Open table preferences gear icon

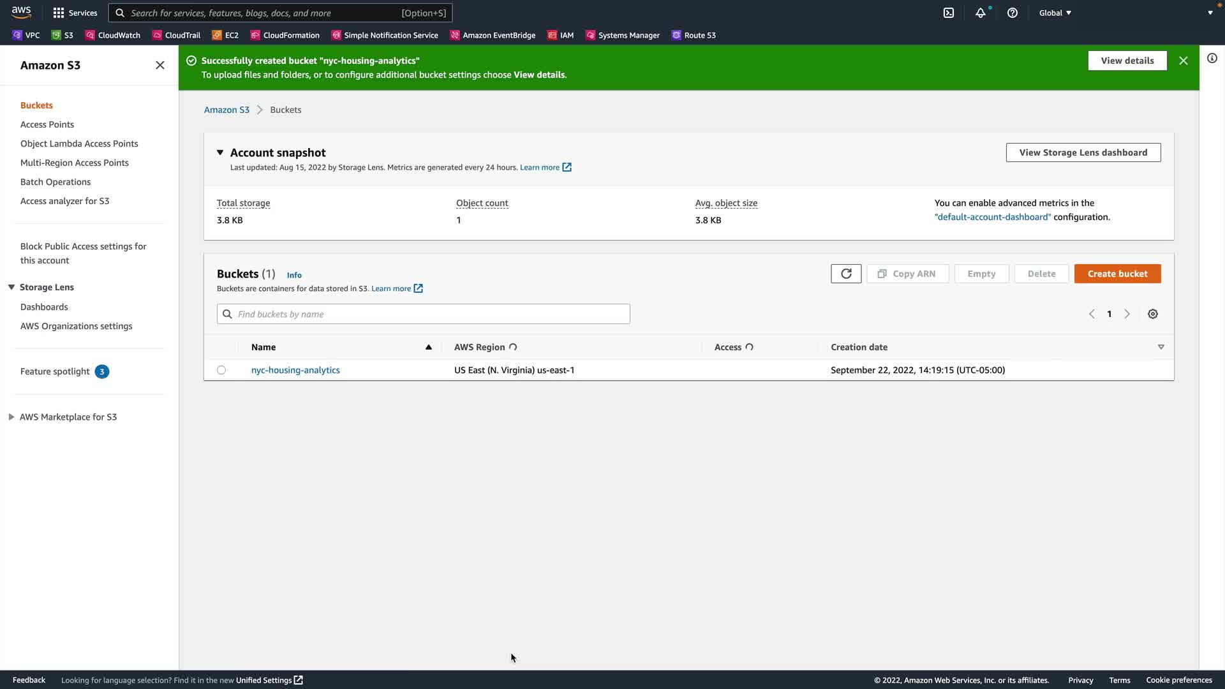pos(1152,314)
